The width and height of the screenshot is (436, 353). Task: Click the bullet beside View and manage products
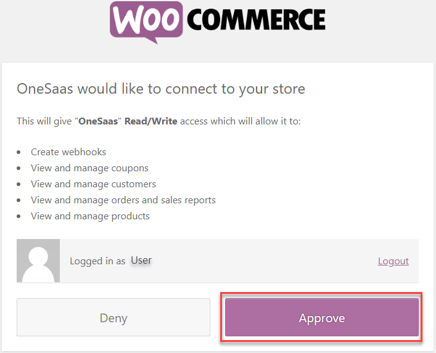[x=19, y=216]
